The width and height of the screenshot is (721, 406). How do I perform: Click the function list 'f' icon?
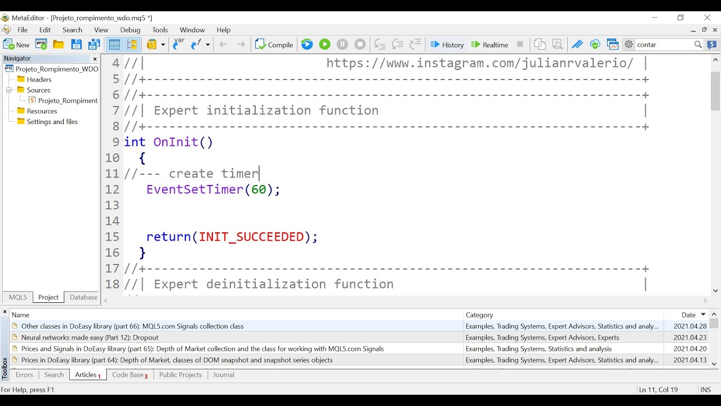tap(197, 45)
